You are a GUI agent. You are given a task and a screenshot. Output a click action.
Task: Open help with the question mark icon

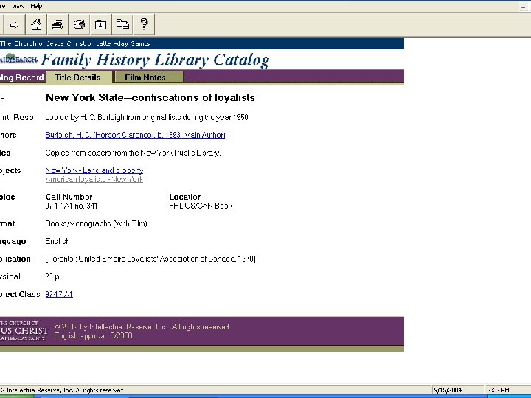[x=144, y=25]
